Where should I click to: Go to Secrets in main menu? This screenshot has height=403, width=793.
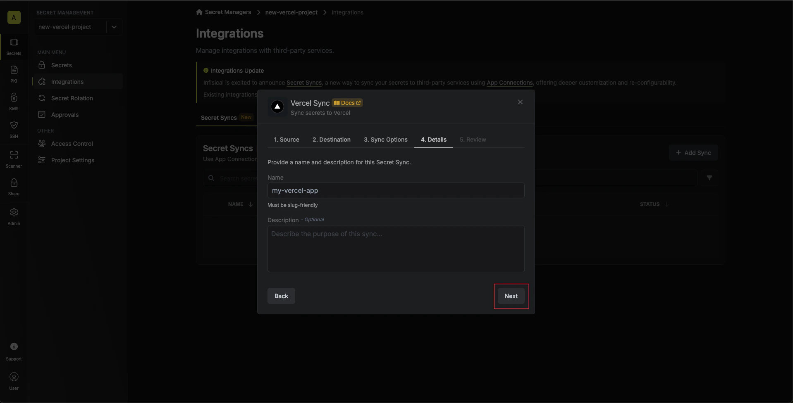coord(78,65)
